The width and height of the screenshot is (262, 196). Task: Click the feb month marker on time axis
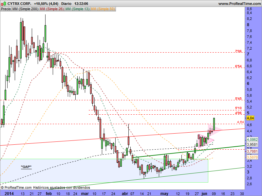point(48,193)
